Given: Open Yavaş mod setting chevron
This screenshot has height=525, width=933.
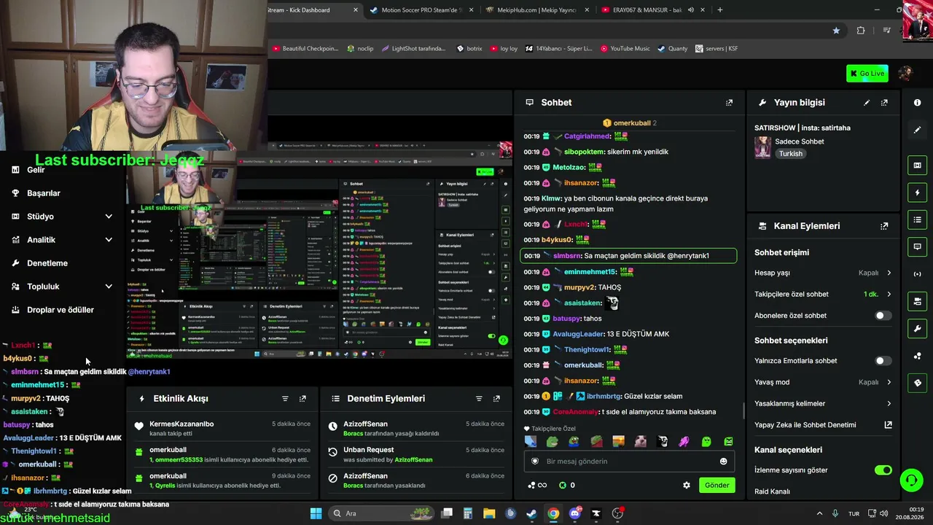Looking at the screenshot, I should (x=889, y=382).
